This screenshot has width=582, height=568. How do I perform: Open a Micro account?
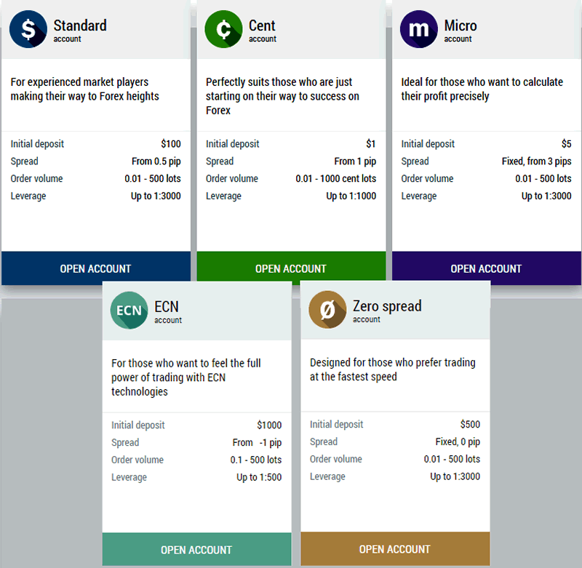coord(486,268)
